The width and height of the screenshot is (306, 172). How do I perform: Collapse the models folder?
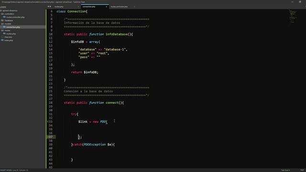[x=8, y=24]
